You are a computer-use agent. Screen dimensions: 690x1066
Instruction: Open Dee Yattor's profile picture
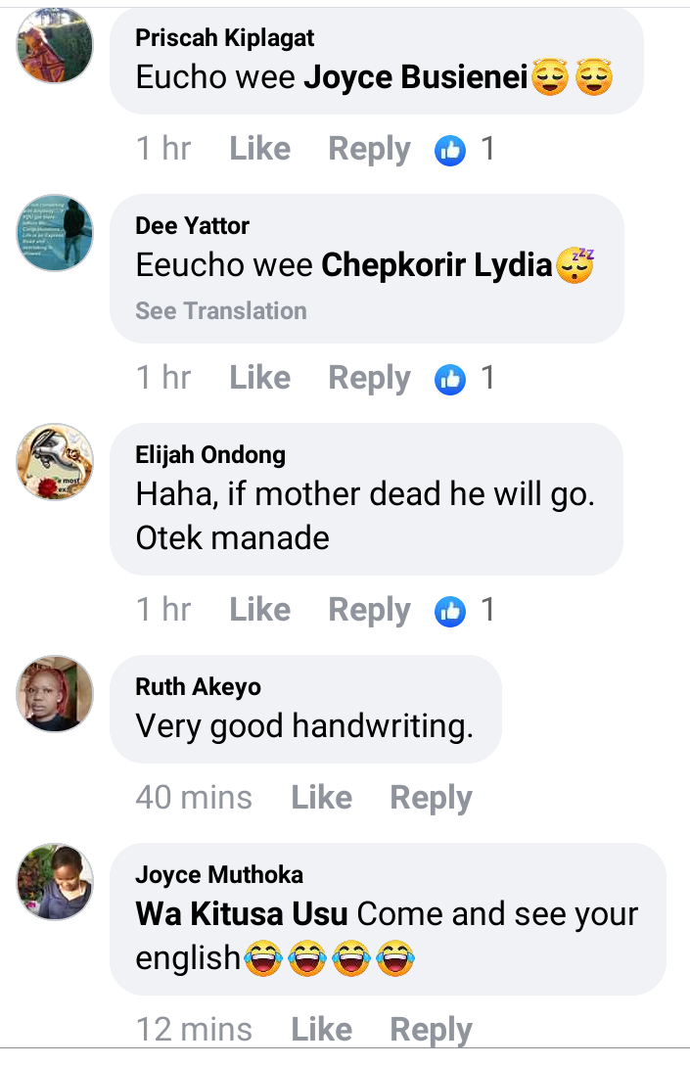click(x=55, y=233)
